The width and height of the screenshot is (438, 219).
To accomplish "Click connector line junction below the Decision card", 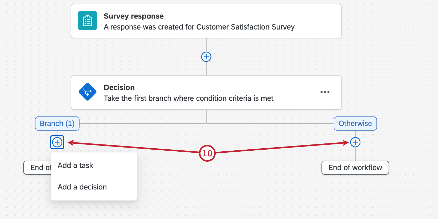I will [x=206, y=123].
